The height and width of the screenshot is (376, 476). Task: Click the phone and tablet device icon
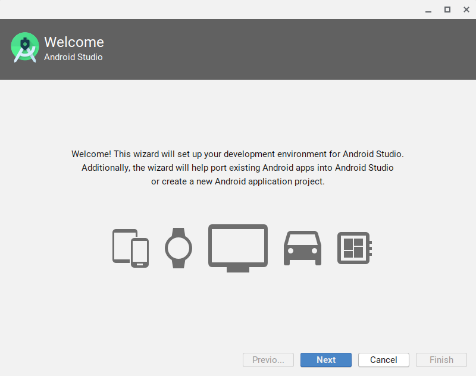click(130, 248)
